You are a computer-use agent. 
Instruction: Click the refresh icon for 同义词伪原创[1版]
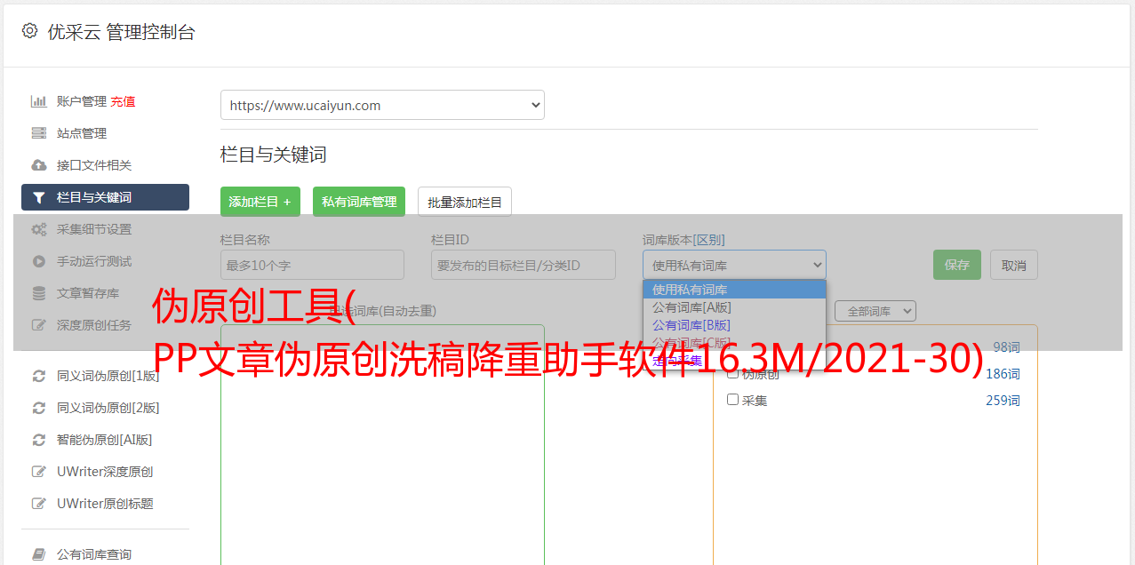pyautogui.click(x=39, y=376)
